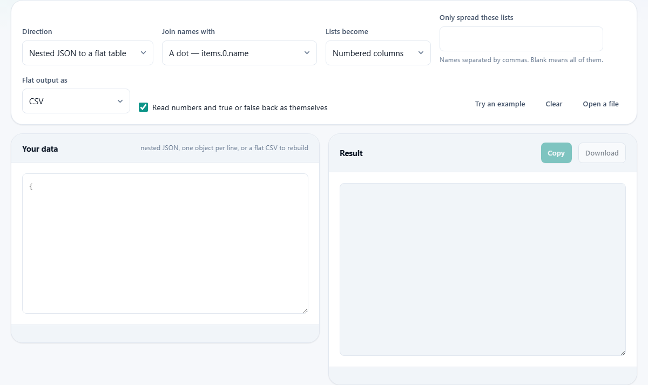The image size is (648, 385).
Task: Click the 'Lists become' label
Action: [x=347, y=32]
